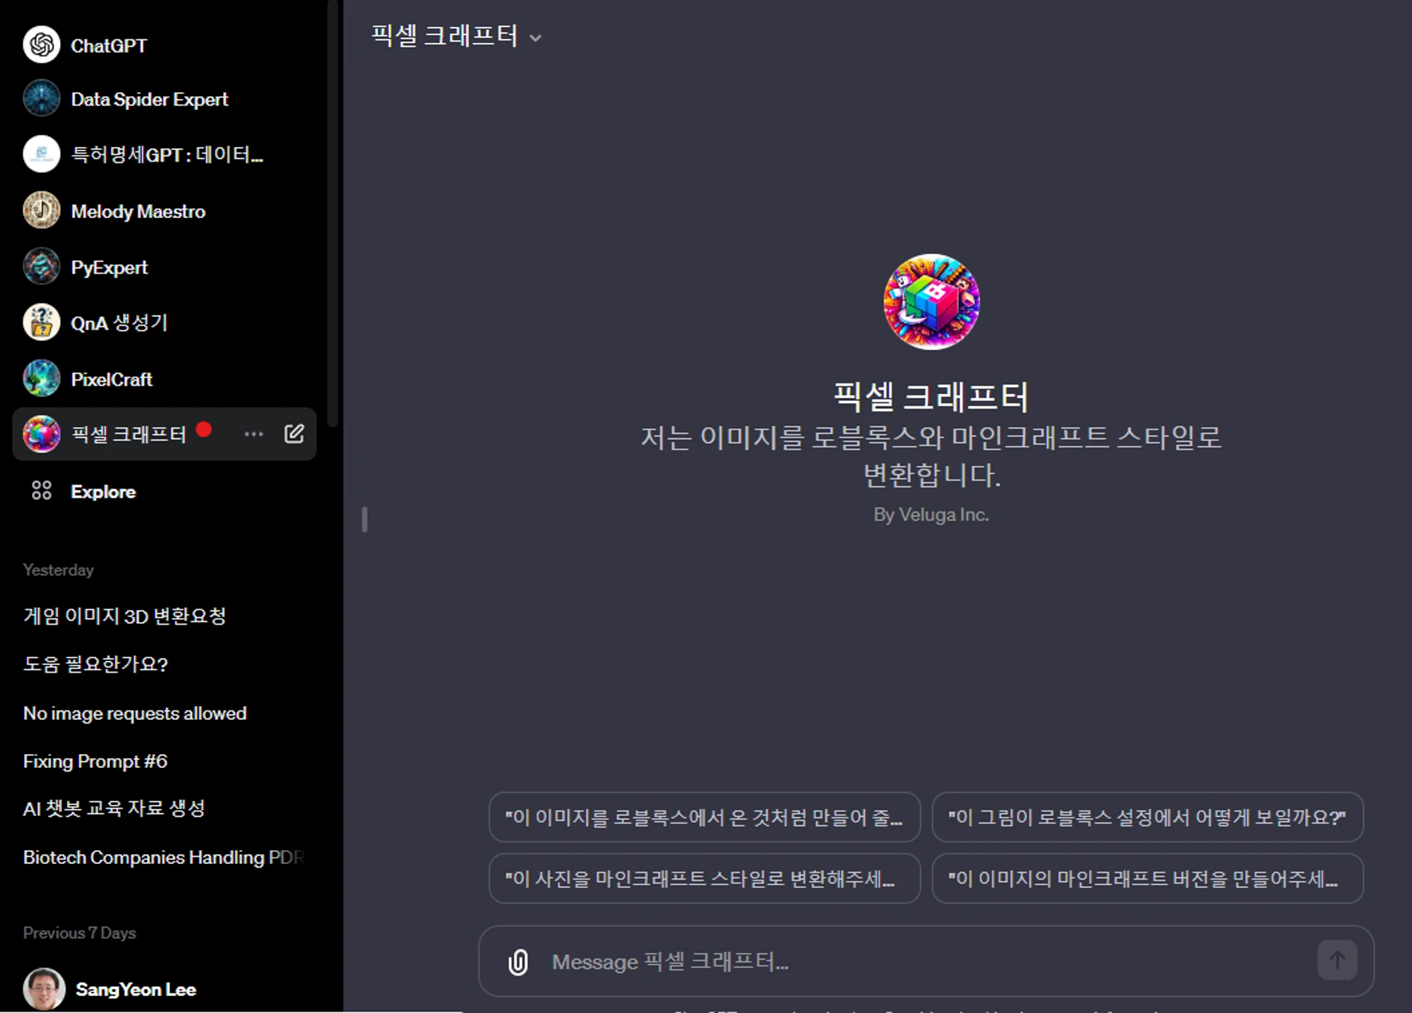Attach a file with the paperclip icon
This screenshot has height=1013, width=1412.
pos(518,961)
